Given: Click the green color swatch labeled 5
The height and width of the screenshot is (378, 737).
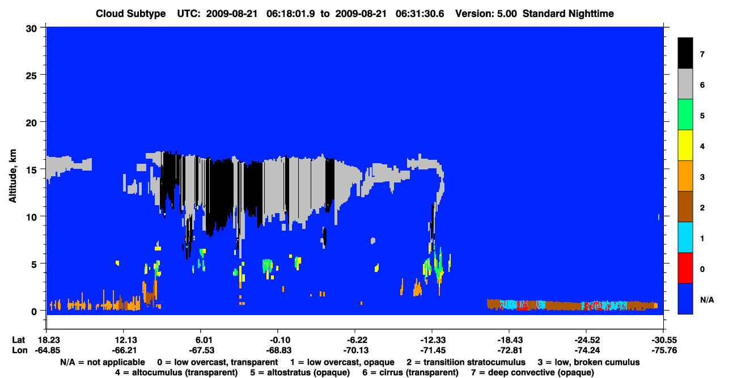Looking at the screenshot, I should click(x=685, y=115).
